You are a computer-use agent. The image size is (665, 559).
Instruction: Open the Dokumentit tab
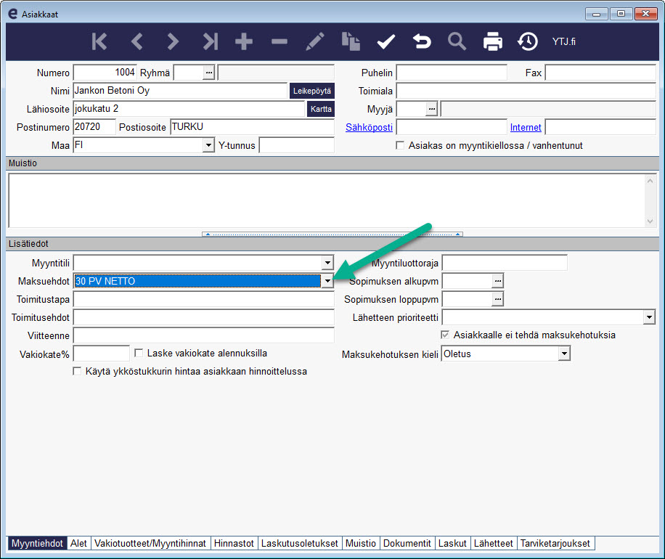[407, 543]
